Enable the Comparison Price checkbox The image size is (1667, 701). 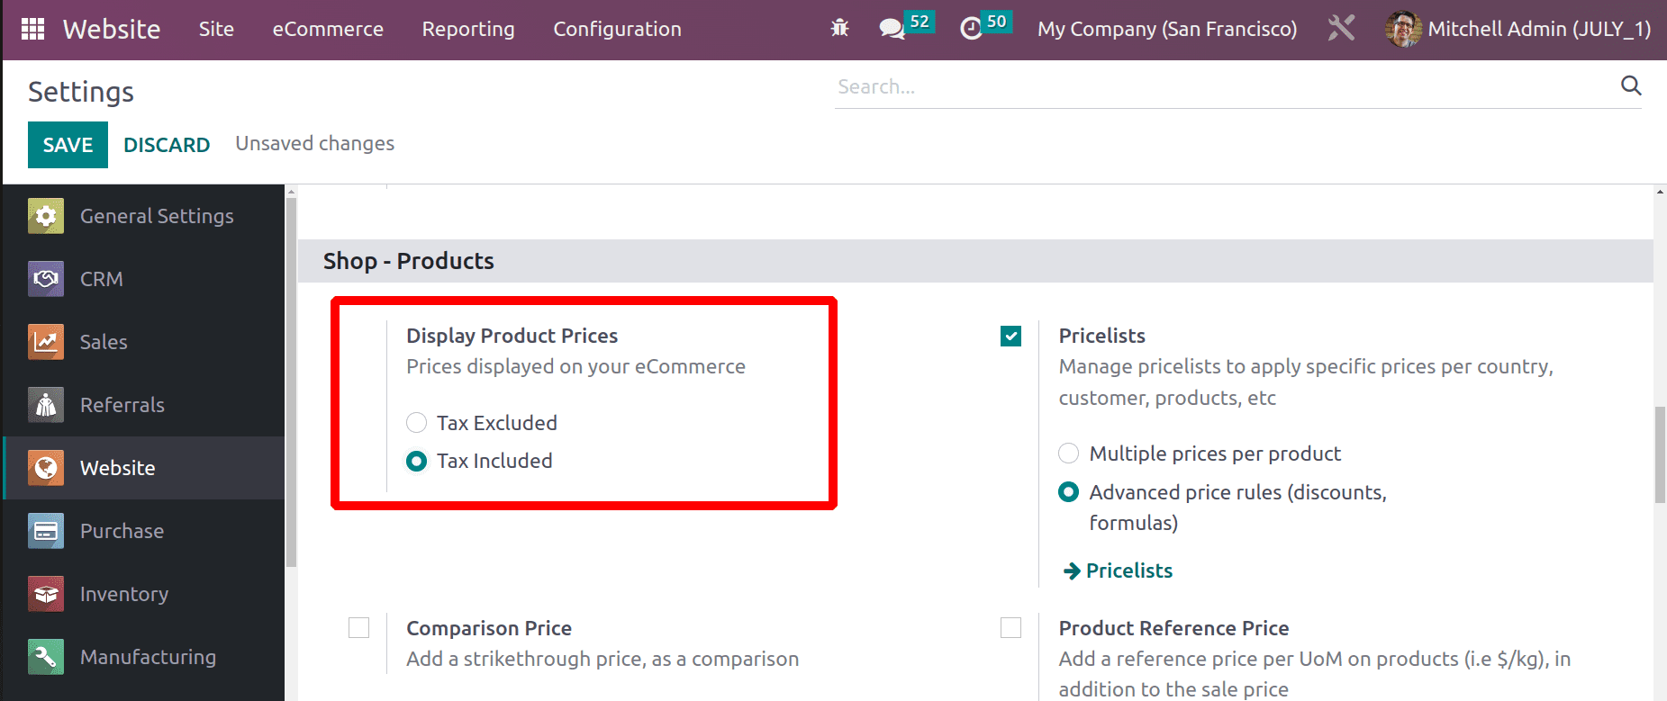(x=358, y=628)
